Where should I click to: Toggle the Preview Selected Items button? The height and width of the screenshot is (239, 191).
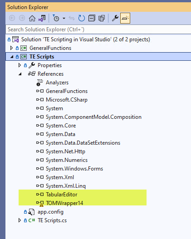(125, 18)
